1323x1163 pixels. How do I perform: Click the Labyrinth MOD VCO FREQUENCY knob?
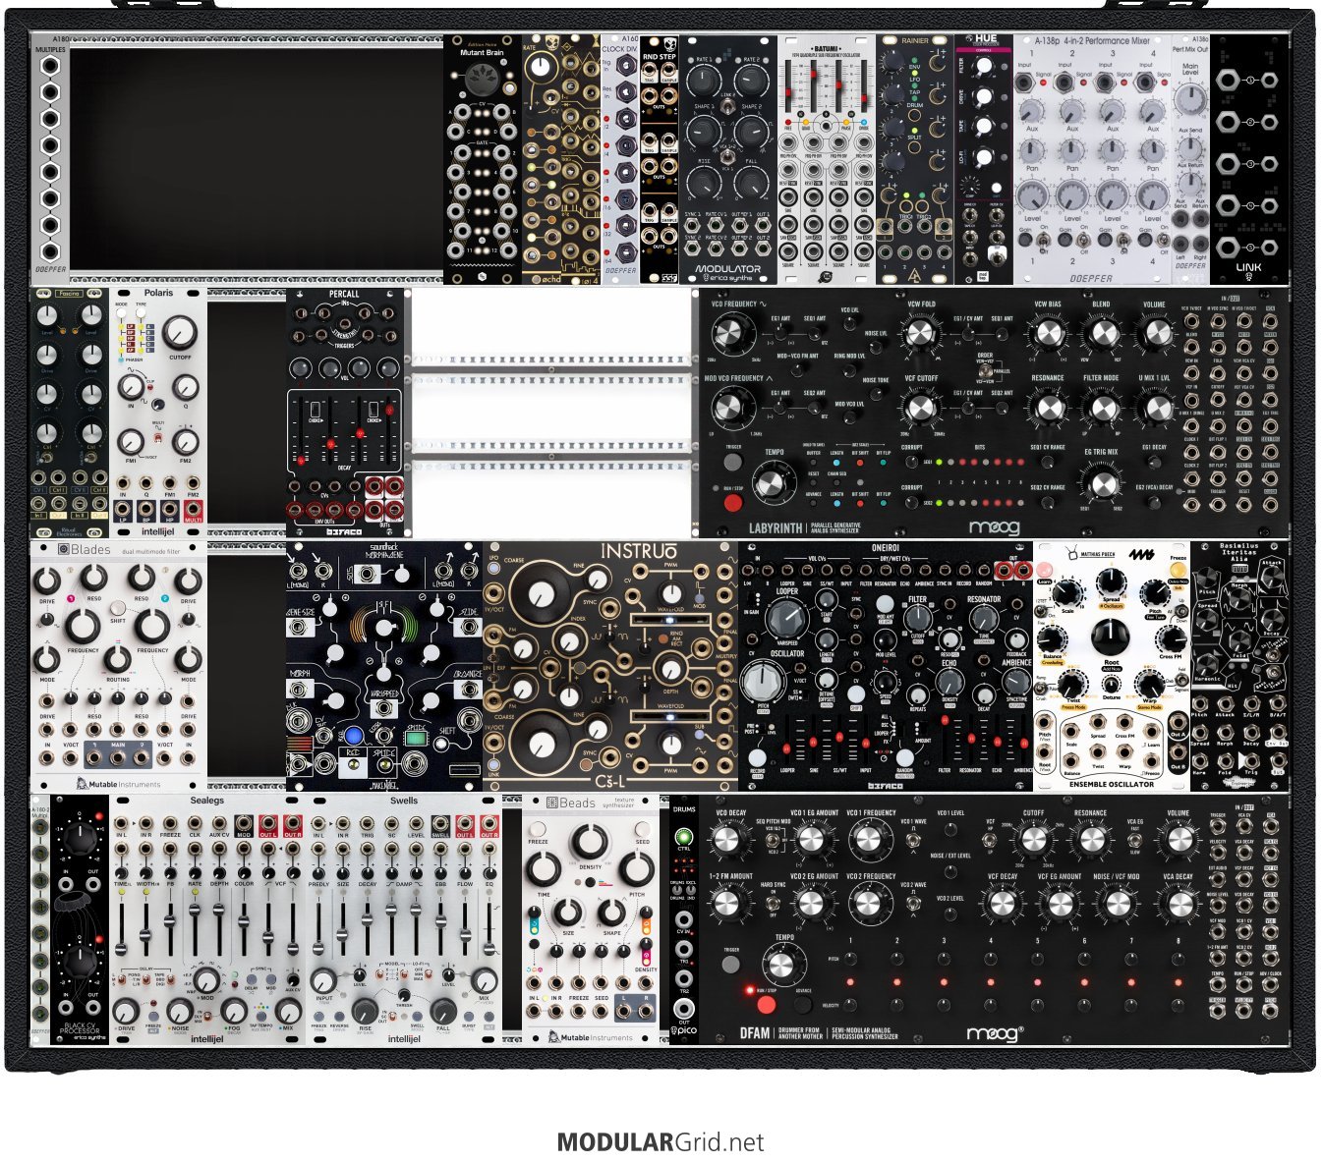729,409
